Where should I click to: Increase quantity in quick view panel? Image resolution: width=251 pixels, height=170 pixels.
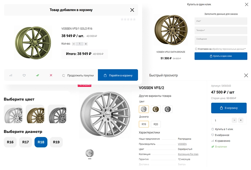241,120
